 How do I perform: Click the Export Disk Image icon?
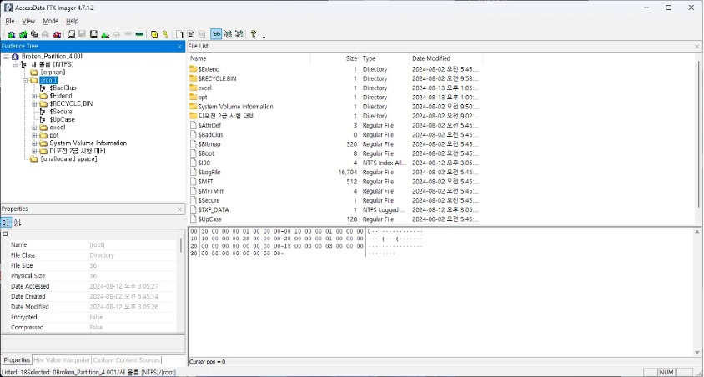(x=83, y=34)
